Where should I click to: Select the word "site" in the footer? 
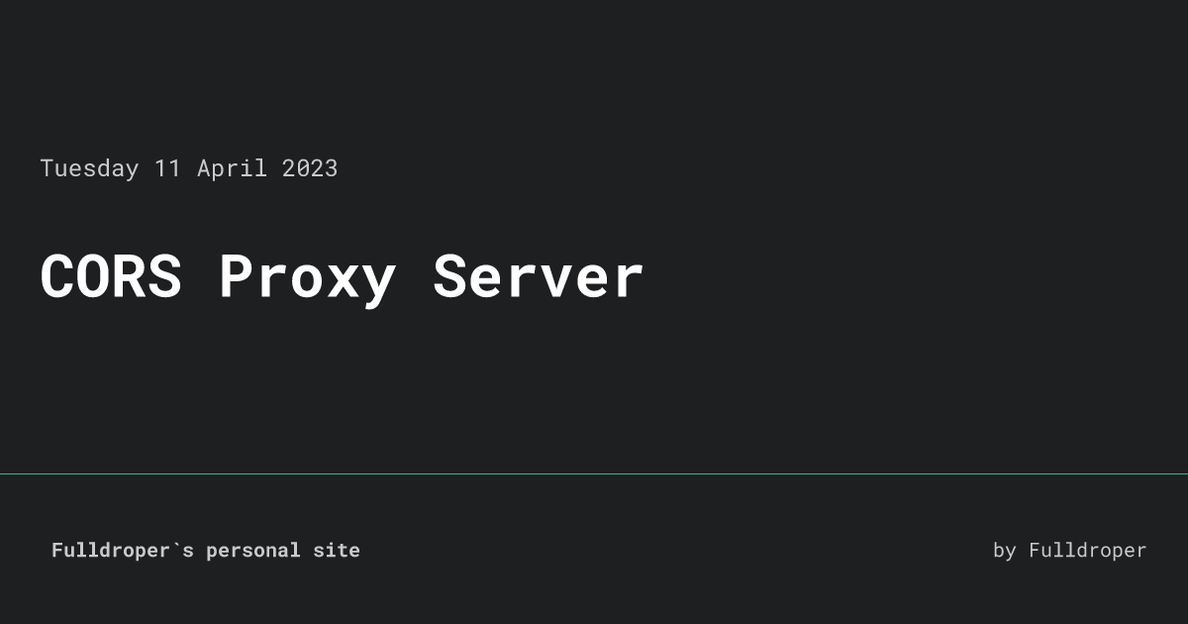coord(336,550)
